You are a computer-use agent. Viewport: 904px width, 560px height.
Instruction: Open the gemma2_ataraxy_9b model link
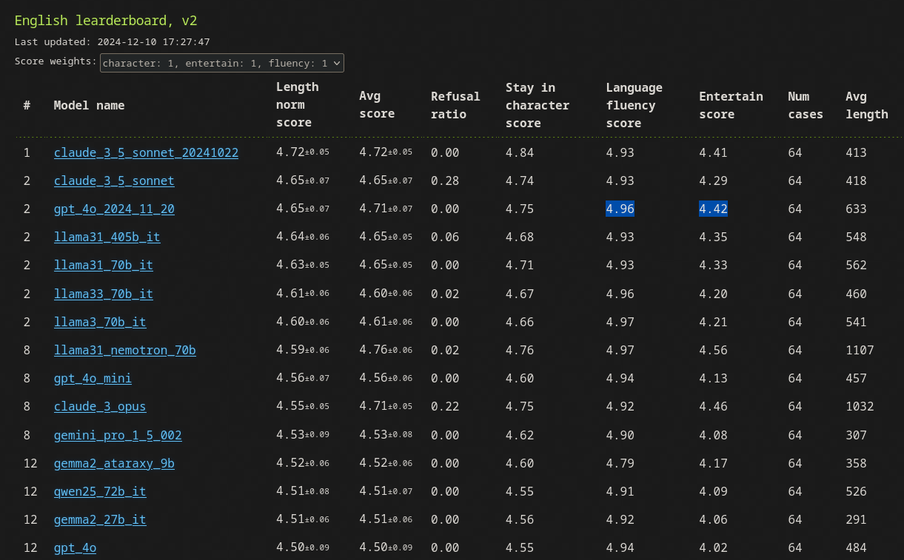(114, 463)
